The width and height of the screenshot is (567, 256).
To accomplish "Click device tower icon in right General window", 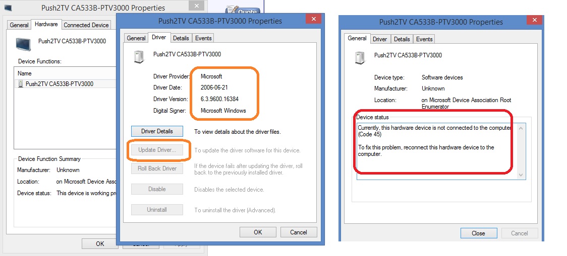I will 360,58.
